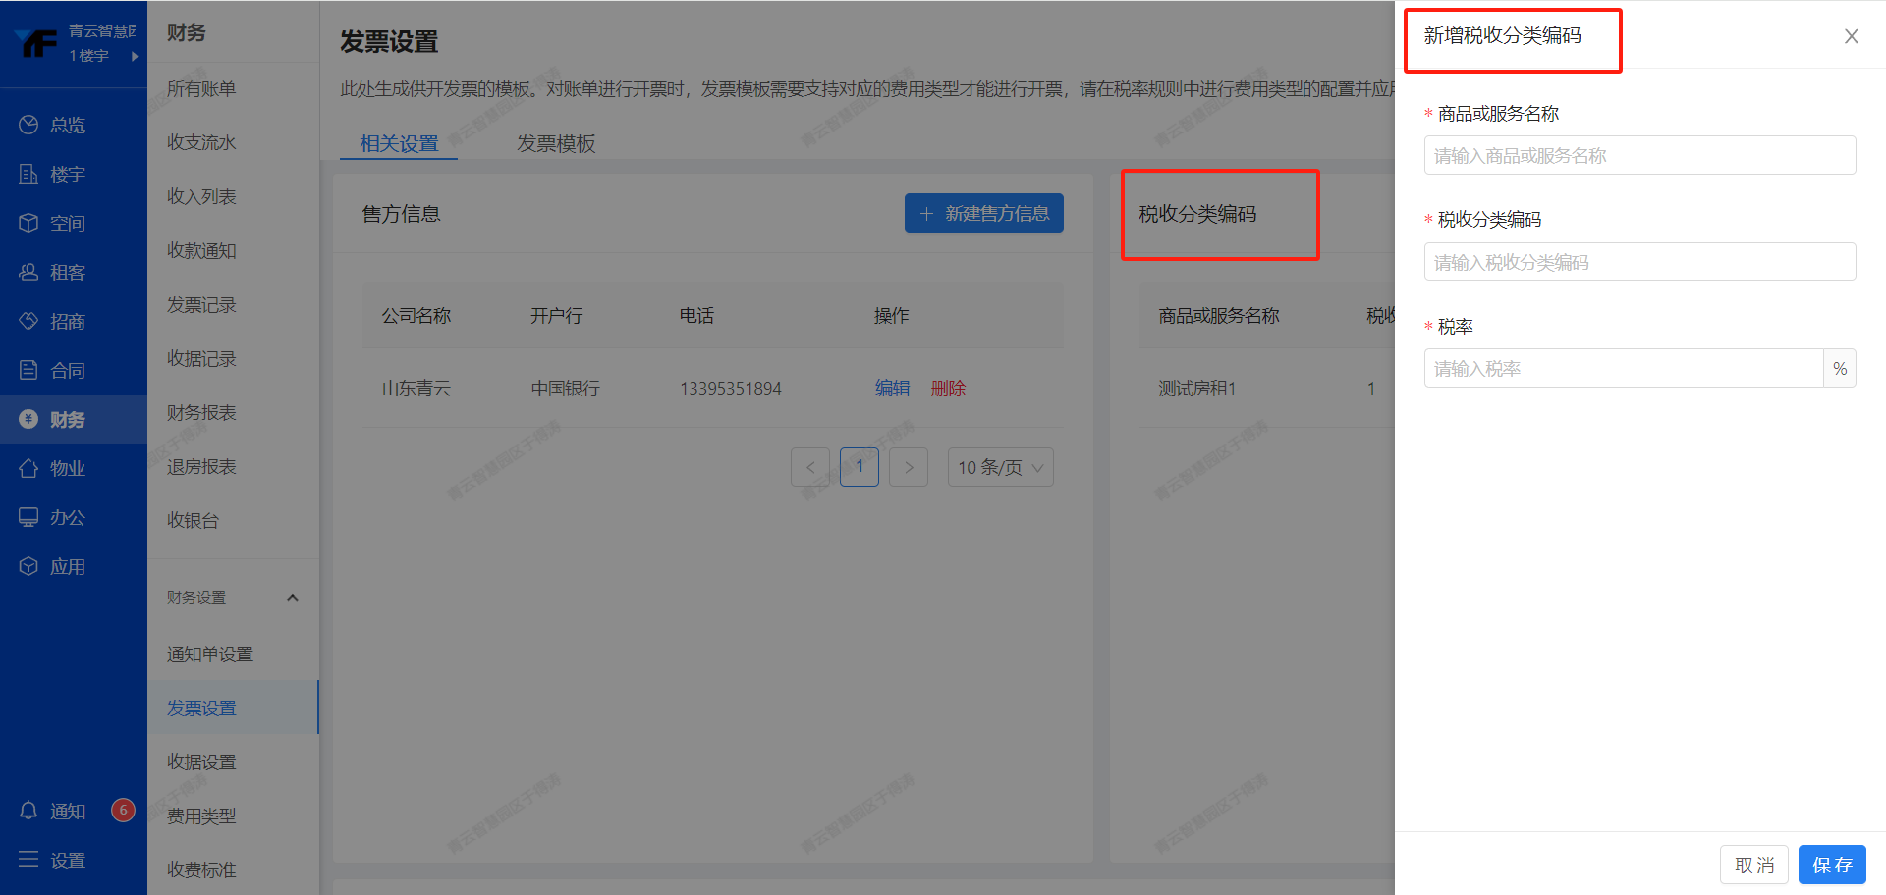Click the 总览 overview icon in sidebar
Screen dimensions: 1886x895
click(28, 125)
